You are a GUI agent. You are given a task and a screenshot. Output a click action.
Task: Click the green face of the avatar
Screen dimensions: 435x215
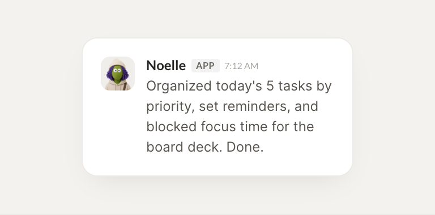(117, 74)
